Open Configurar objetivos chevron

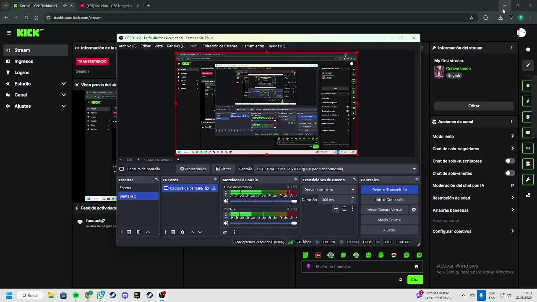[513, 231]
